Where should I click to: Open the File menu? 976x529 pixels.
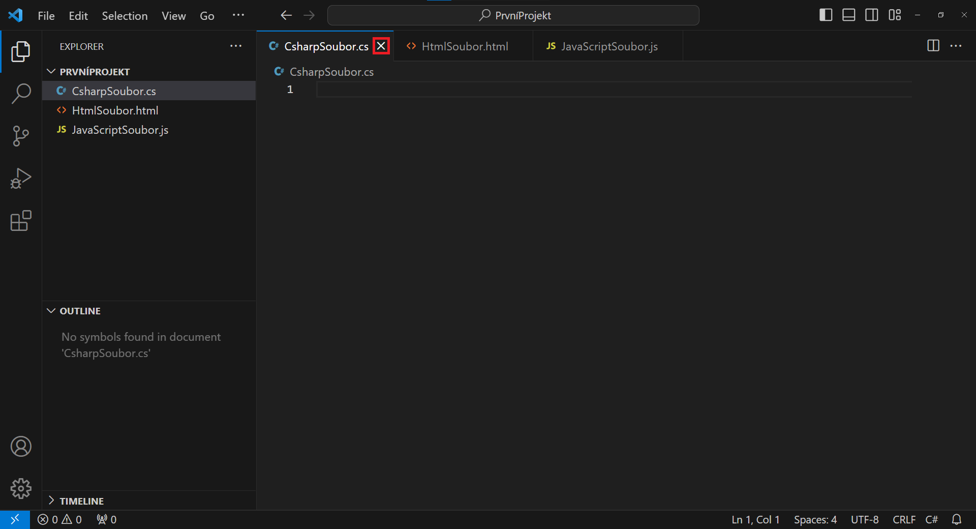pyautogui.click(x=46, y=15)
